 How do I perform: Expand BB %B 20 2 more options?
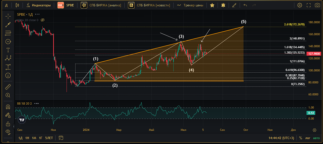[36, 104]
